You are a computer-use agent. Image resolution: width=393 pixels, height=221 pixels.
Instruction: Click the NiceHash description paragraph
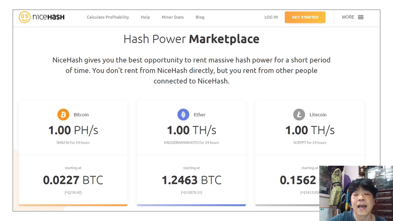[x=192, y=70]
